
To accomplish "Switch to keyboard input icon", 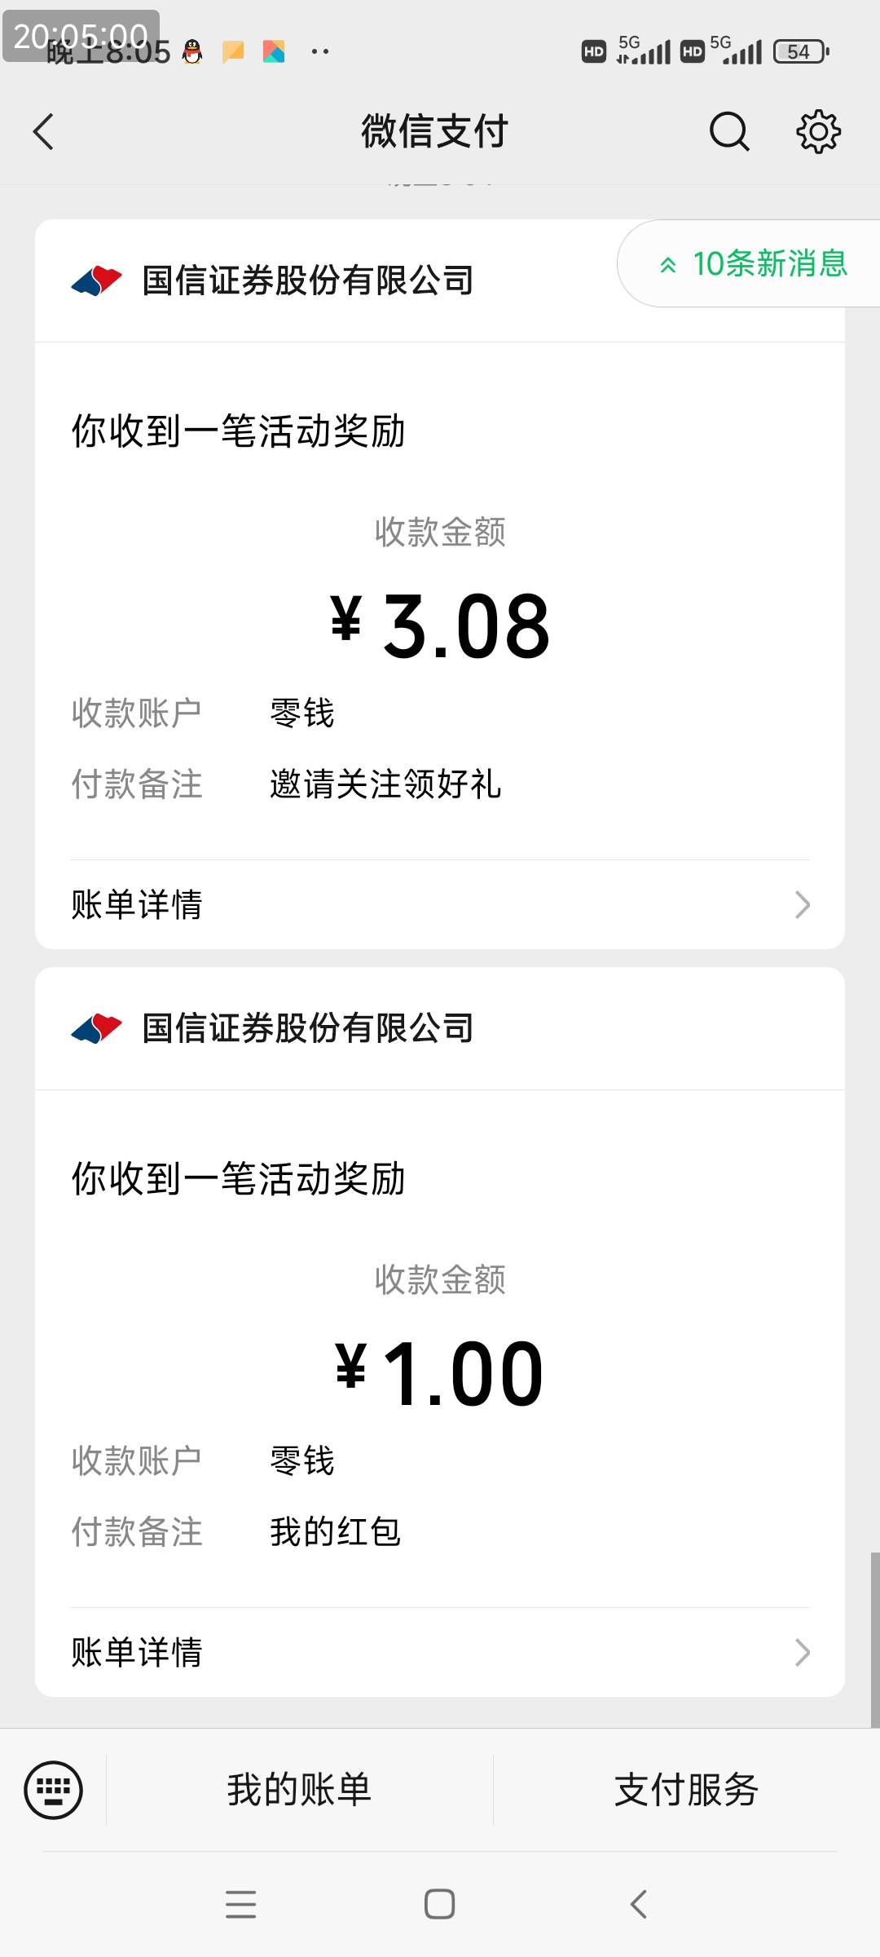I will point(54,1790).
